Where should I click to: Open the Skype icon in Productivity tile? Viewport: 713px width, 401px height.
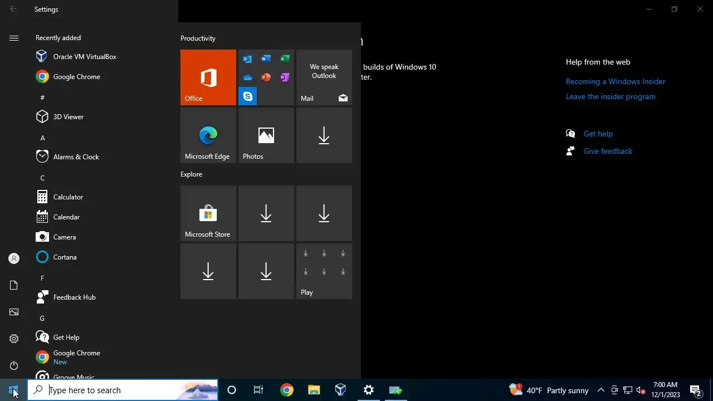pyautogui.click(x=248, y=96)
